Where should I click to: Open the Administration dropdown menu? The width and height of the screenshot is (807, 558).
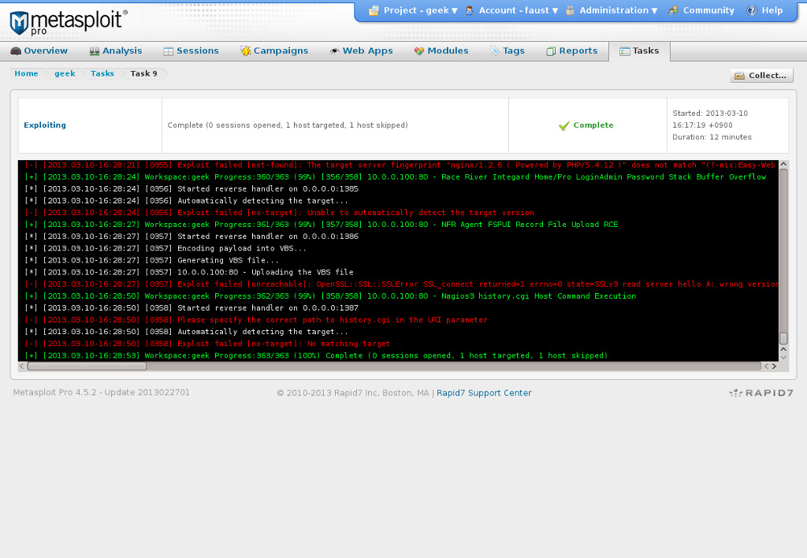tap(618, 10)
